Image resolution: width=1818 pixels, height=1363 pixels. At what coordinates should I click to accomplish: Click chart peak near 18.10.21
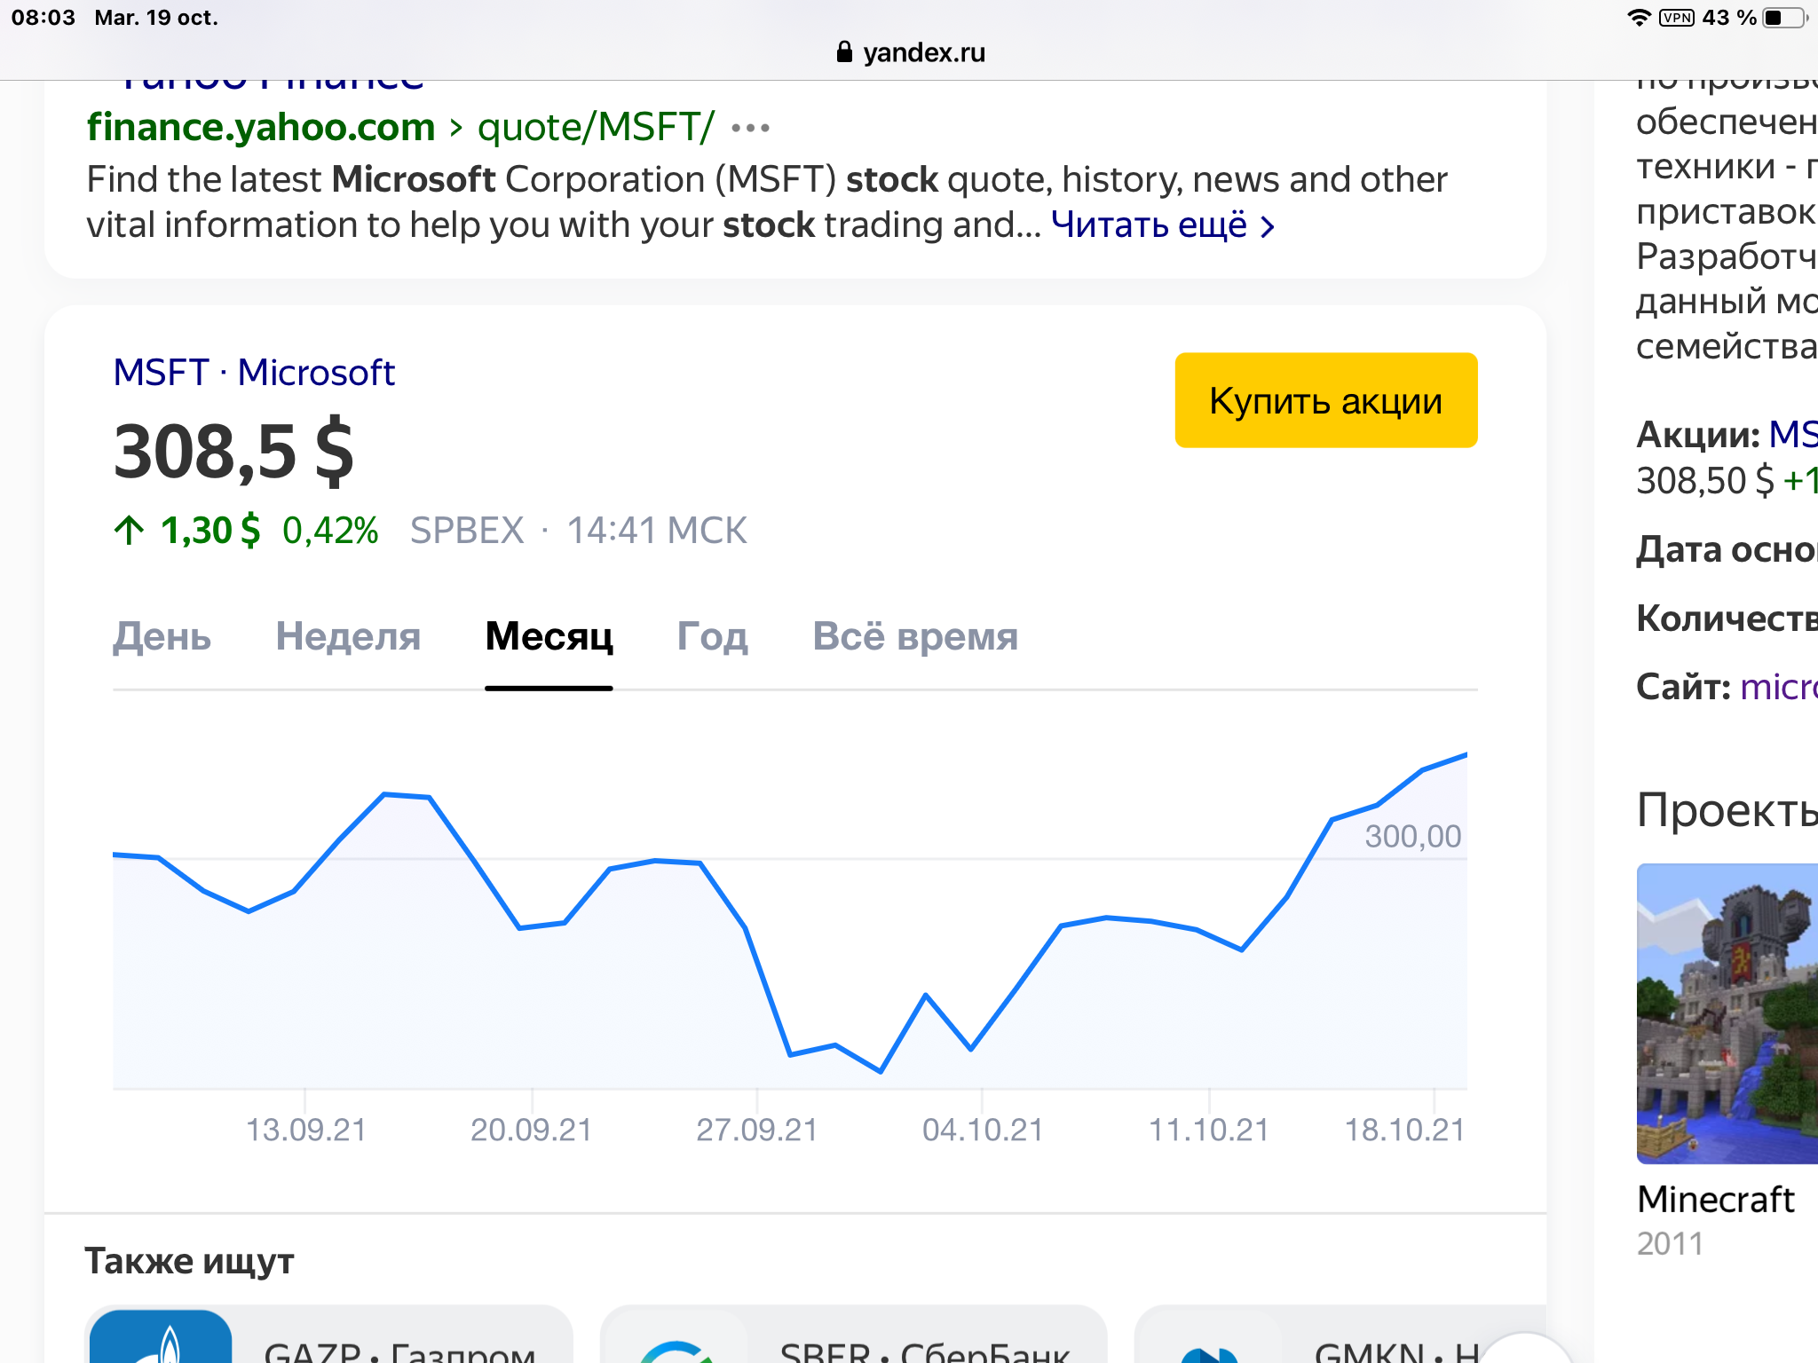1466,754
